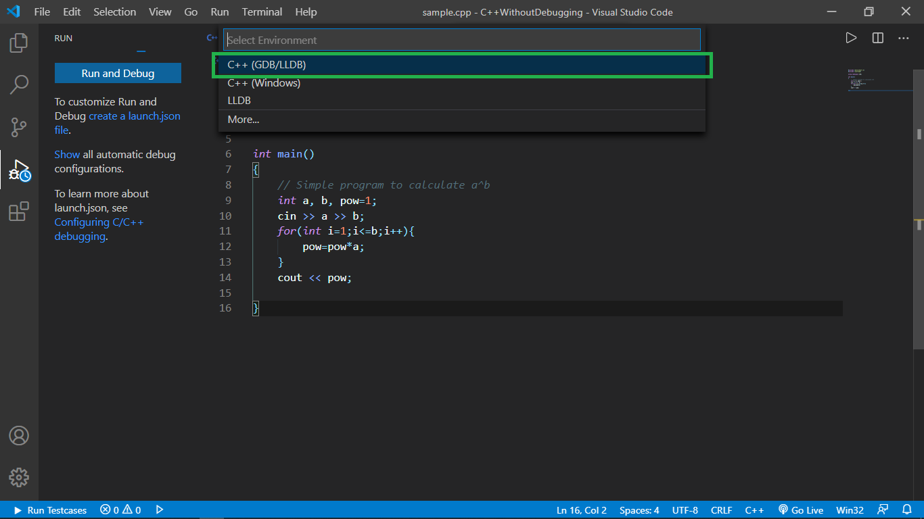Click the code minimap preview
924x519 pixels.
click(880, 78)
